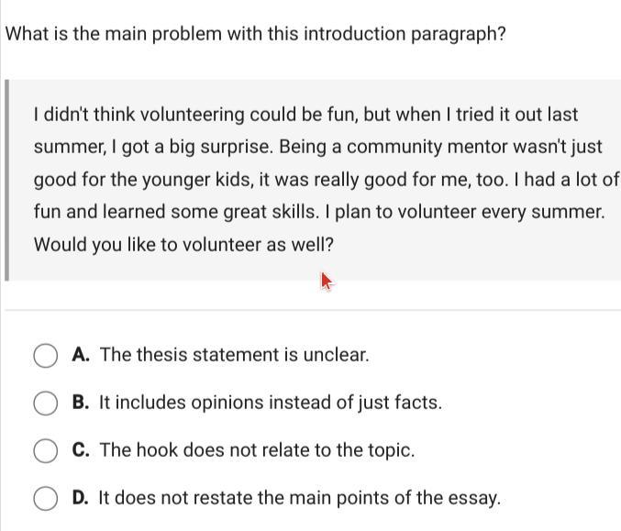Click the bold letter C. label
This screenshot has height=531, width=621.
[x=81, y=450]
